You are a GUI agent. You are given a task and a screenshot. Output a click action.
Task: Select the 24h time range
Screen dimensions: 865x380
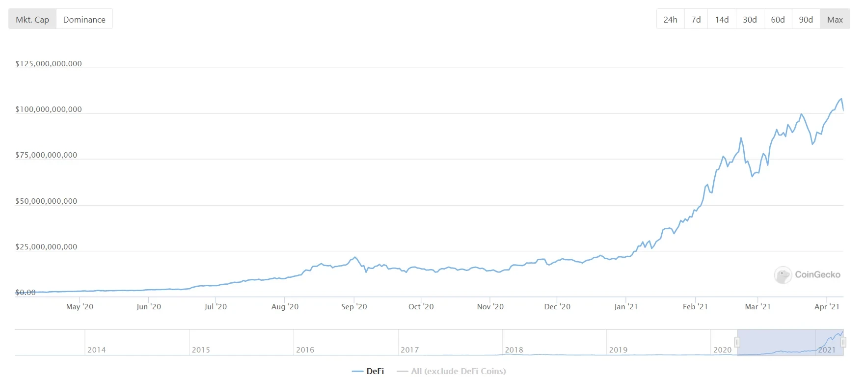670,20
